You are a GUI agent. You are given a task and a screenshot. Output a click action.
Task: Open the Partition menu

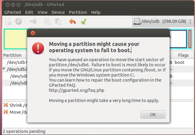[x=78, y=12]
